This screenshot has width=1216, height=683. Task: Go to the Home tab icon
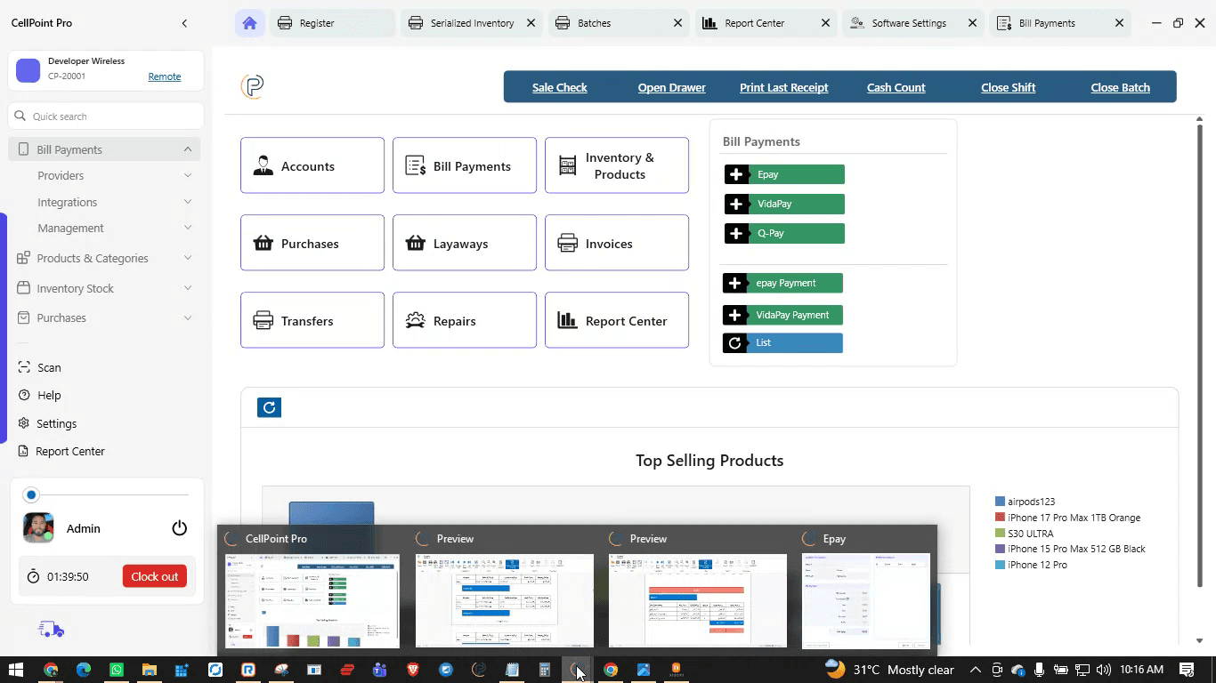tap(249, 23)
